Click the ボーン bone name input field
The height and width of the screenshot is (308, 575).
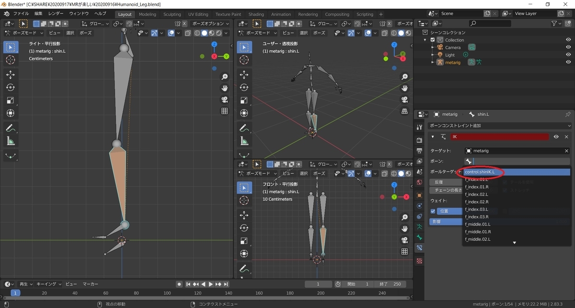pyautogui.click(x=517, y=162)
